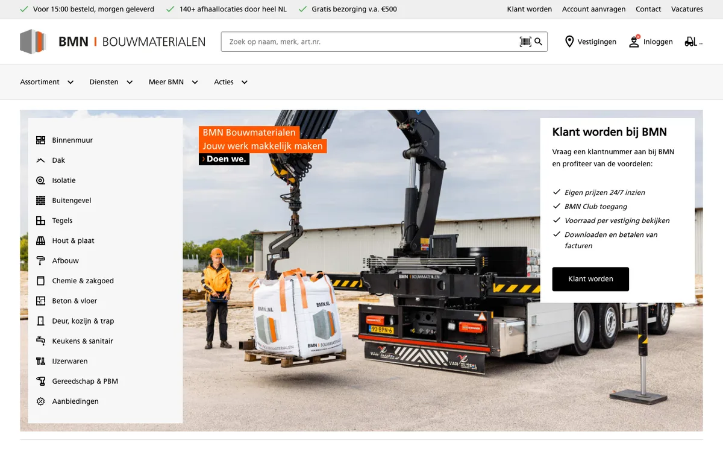The height and width of the screenshot is (452, 723).
Task: Expand the Assortiment dropdown chevron
Action: tap(70, 83)
